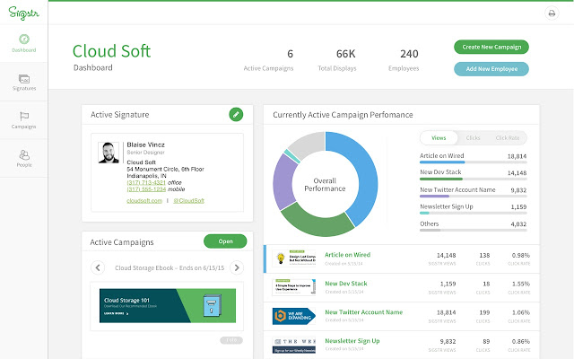The image size is (574, 359).
Task: Open Newsletter Sign Up campaign link
Action: (352, 341)
